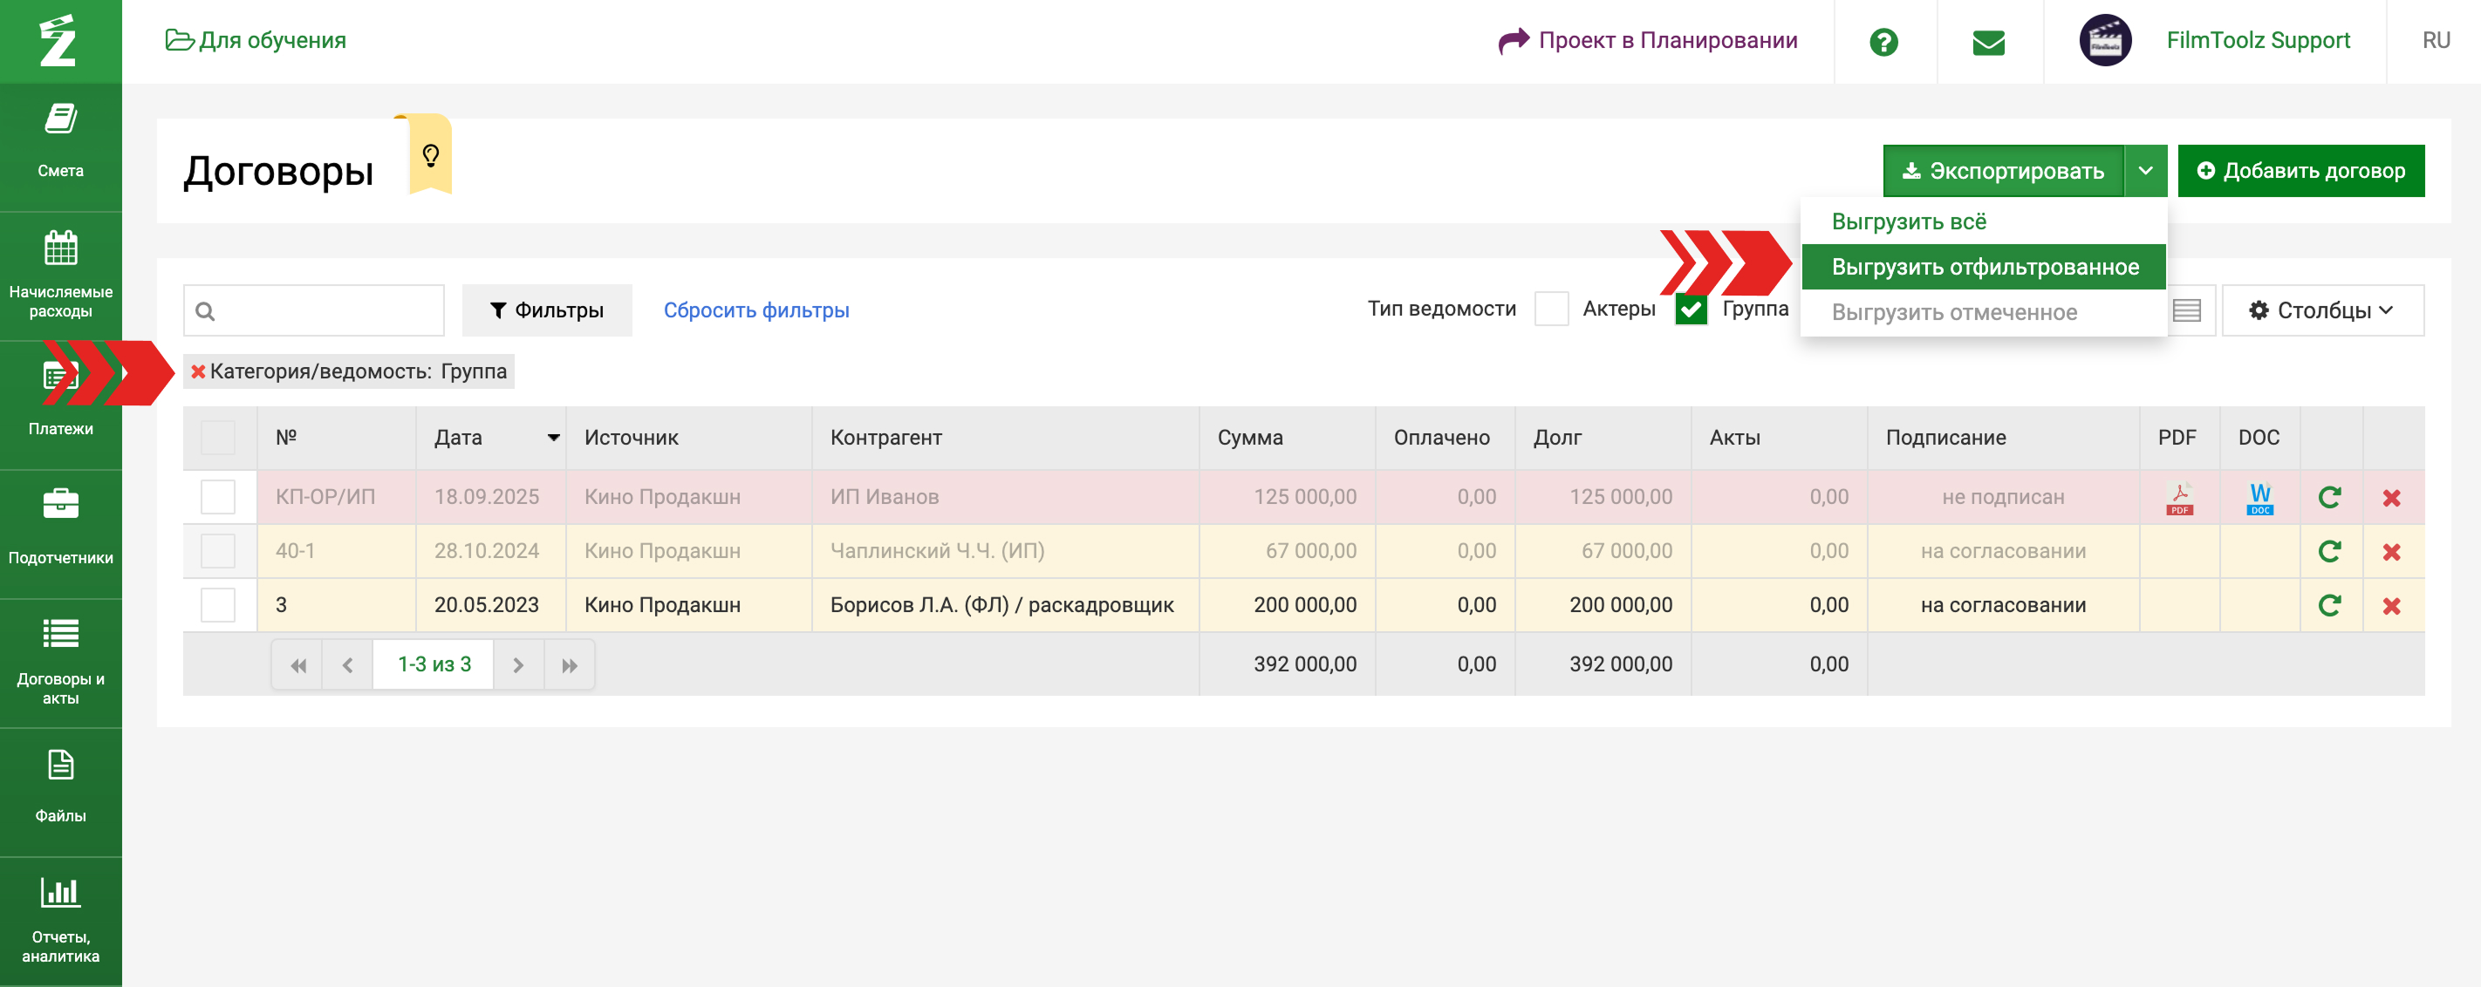This screenshot has width=2481, height=987.
Task: Enable the Актеры checkbox
Action: click(1551, 310)
